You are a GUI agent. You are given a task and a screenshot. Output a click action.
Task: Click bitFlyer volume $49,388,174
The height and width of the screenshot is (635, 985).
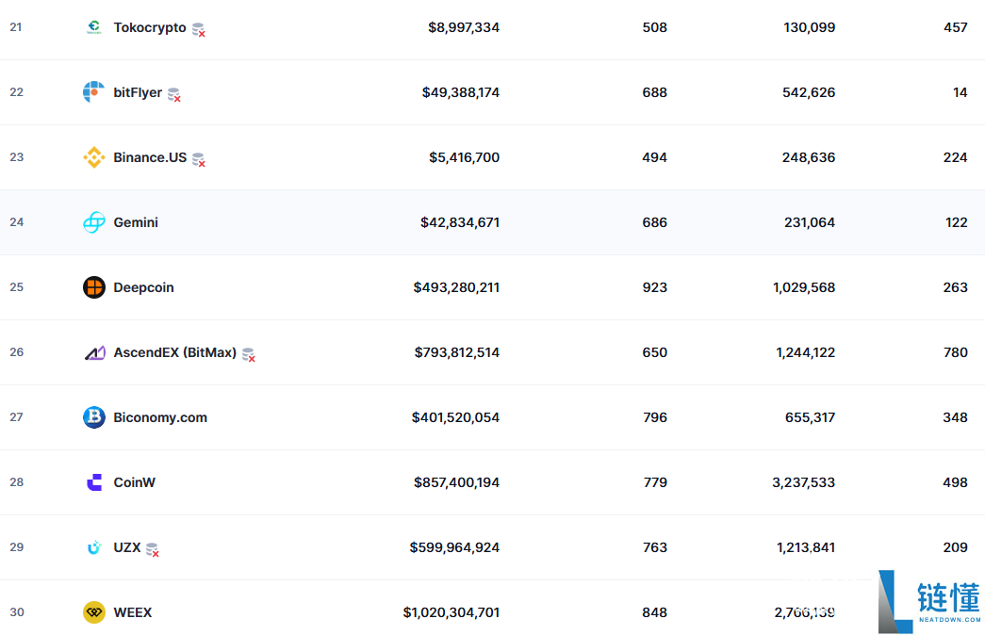click(x=461, y=92)
